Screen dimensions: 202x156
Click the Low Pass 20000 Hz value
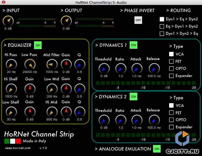click(x=30, y=72)
